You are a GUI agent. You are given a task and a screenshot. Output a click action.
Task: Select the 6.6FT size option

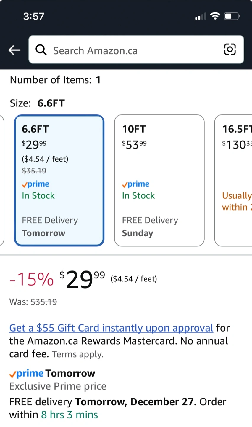pyautogui.click(x=59, y=180)
